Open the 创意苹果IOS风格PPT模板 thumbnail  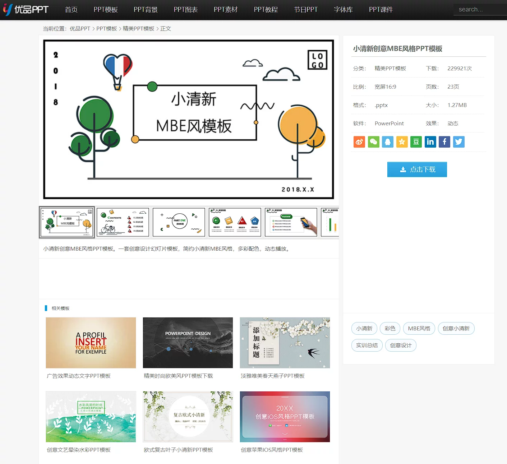285,417
